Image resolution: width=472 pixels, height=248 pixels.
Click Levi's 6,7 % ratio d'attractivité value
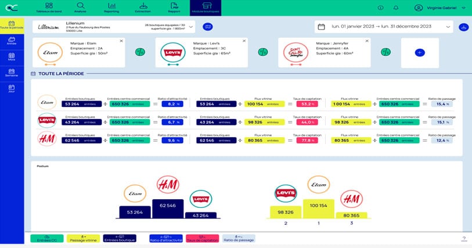(x=172, y=122)
